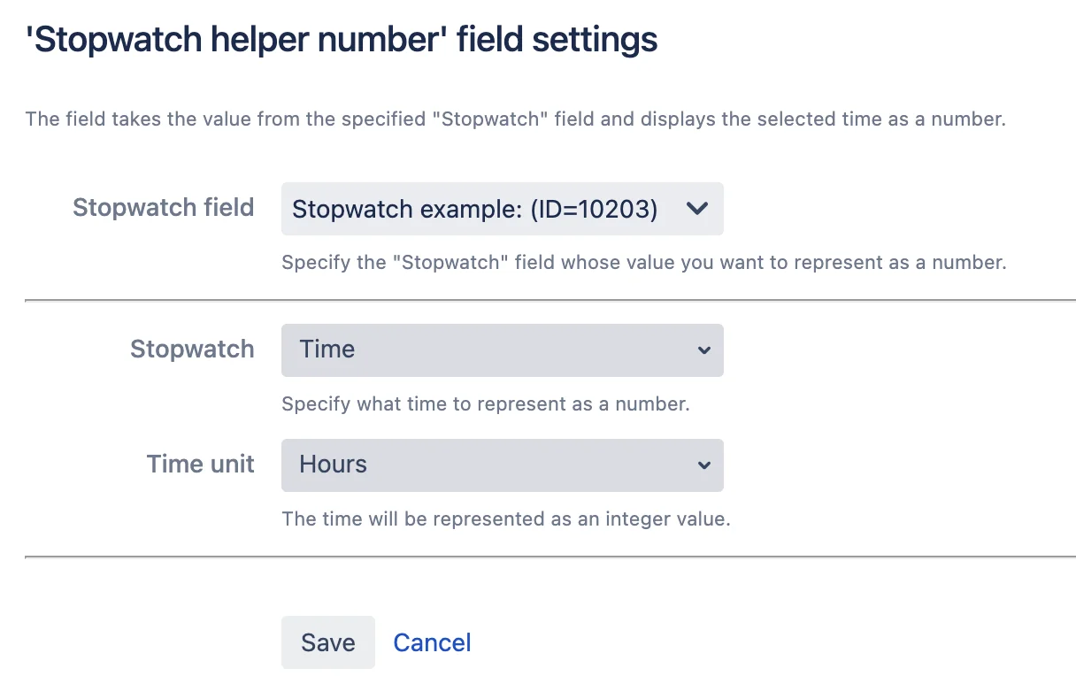Click the hint 'Specify what time to represent'
The height and width of the screenshot is (699, 1076).
pos(485,404)
